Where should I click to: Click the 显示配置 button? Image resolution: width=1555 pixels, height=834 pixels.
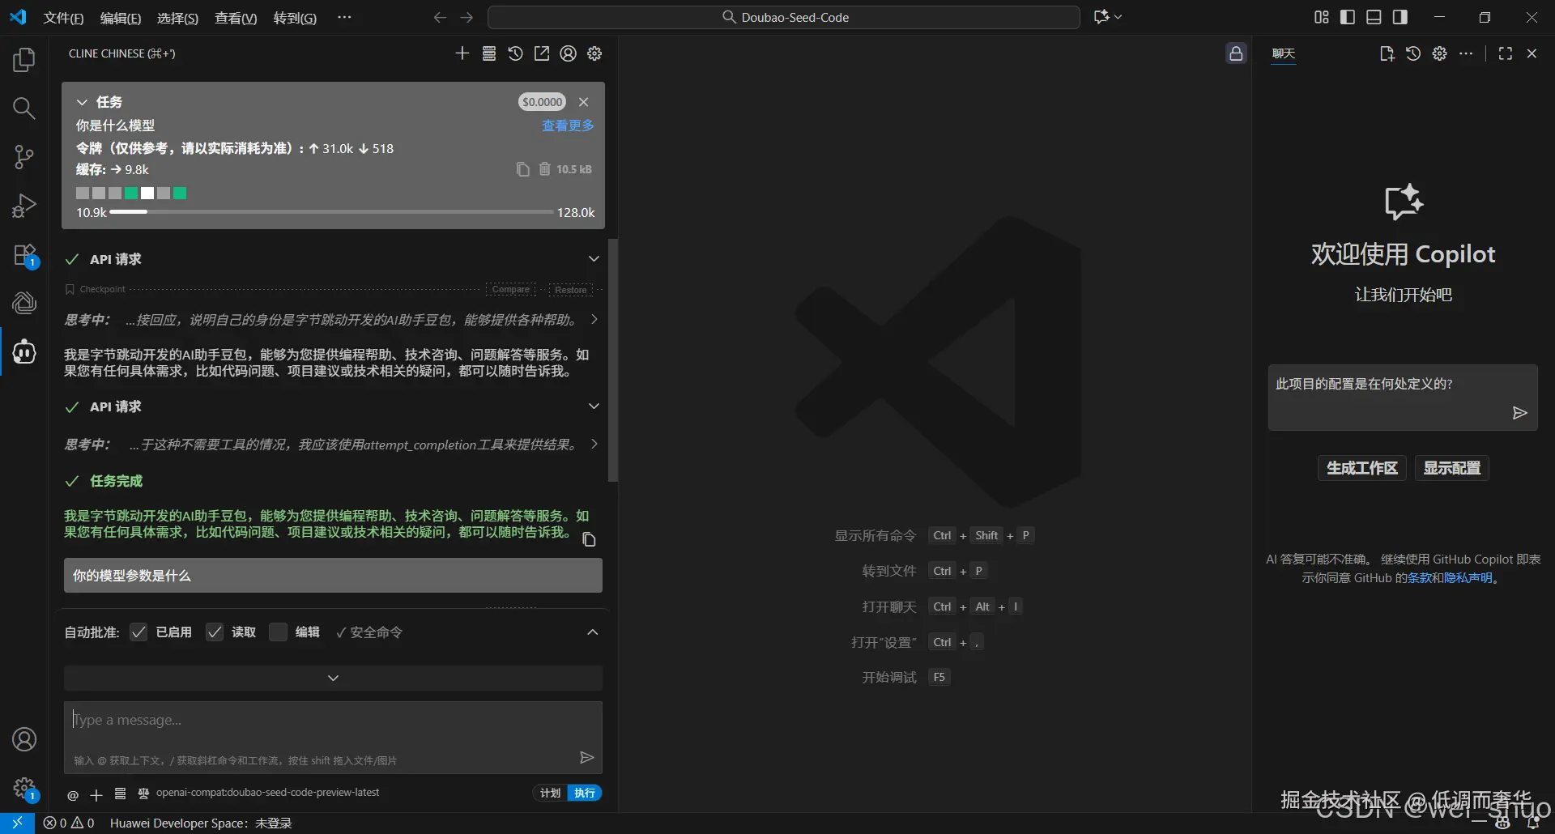1451,467
